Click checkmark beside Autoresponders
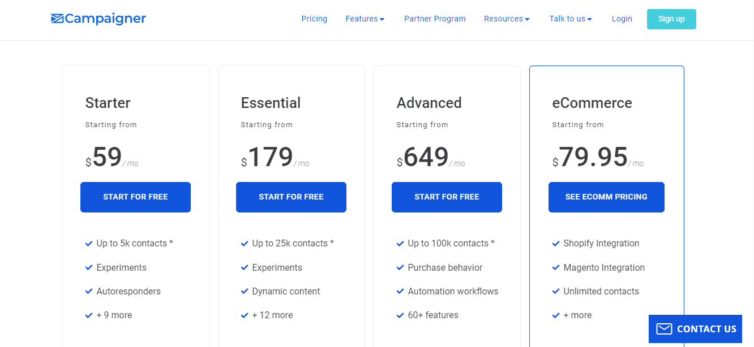The image size is (754, 347). click(x=89, y=292)
